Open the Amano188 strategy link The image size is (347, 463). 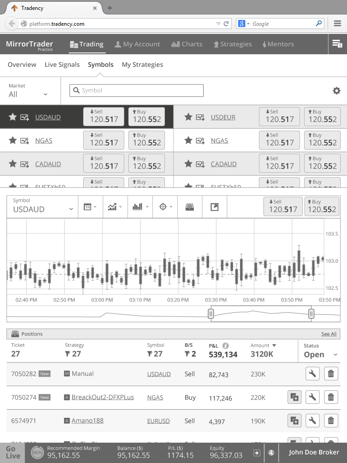[x=87, y=420]
